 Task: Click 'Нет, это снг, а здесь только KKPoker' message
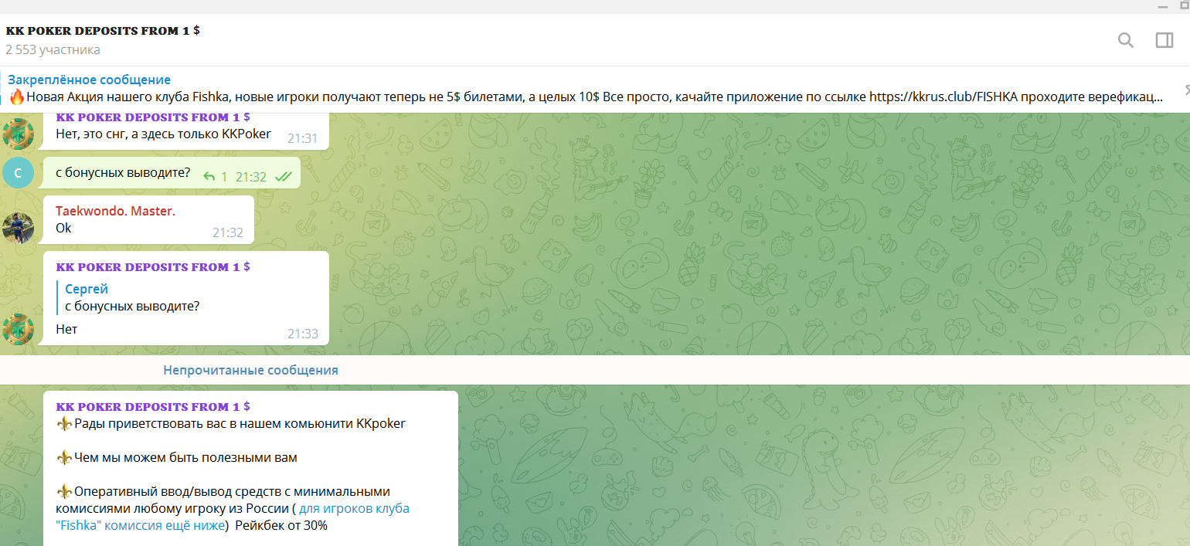coord(164,134)
